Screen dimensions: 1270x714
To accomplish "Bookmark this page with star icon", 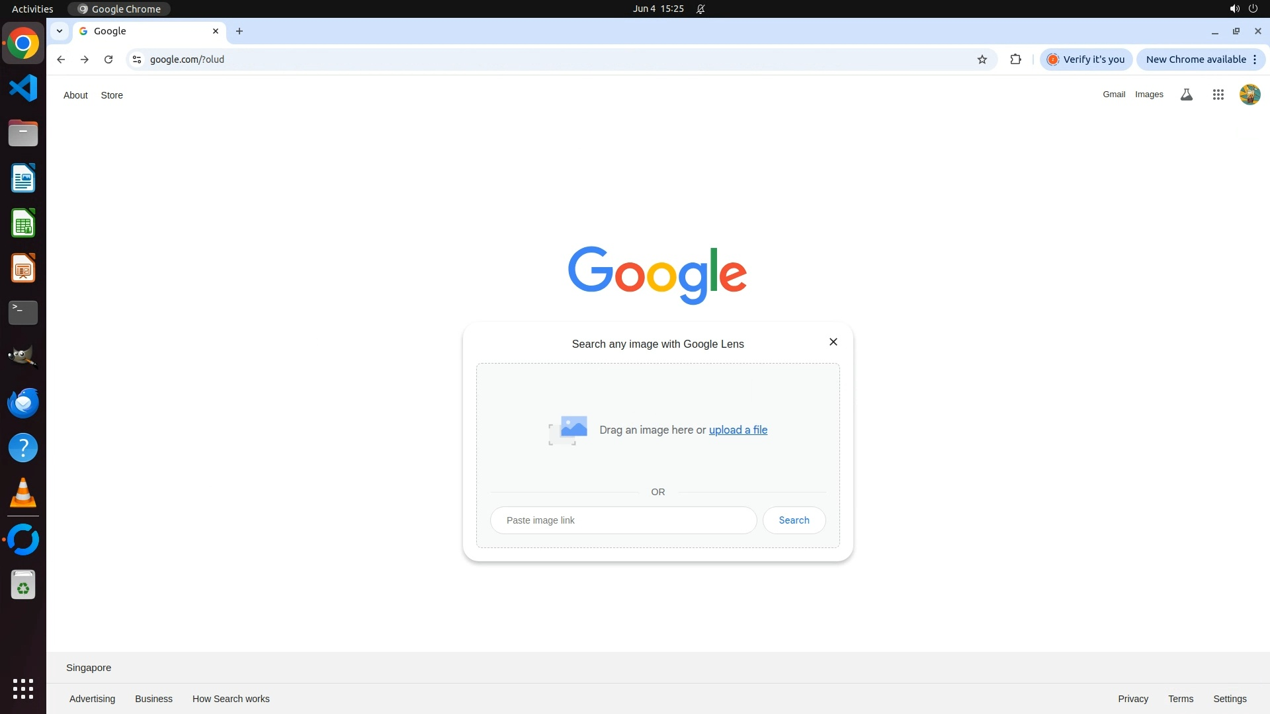I will coord(982,59).
